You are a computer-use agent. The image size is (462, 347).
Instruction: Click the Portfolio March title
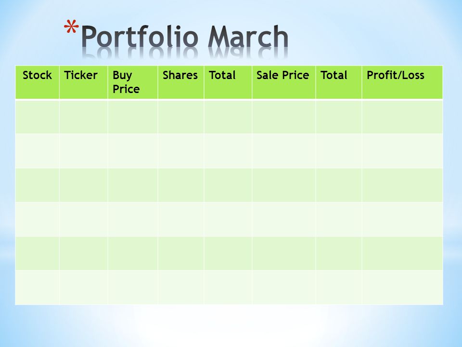pos(184,37)
